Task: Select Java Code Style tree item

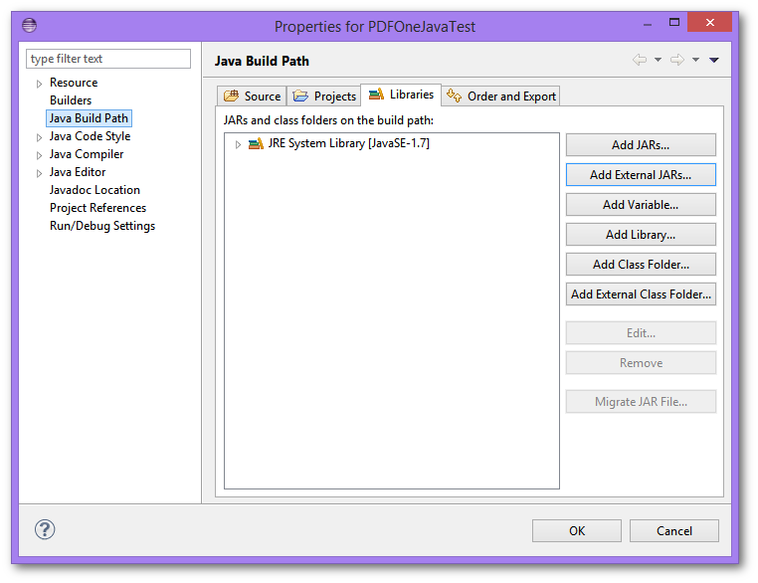Action: coord(90,136)
